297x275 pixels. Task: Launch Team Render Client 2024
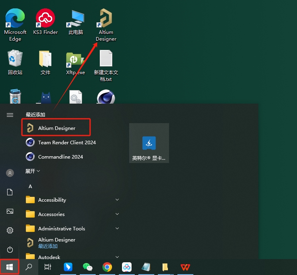[x=67, y=142]
